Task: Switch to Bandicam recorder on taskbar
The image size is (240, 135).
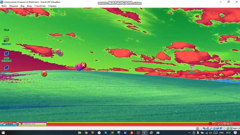Action: pos(138,133)
